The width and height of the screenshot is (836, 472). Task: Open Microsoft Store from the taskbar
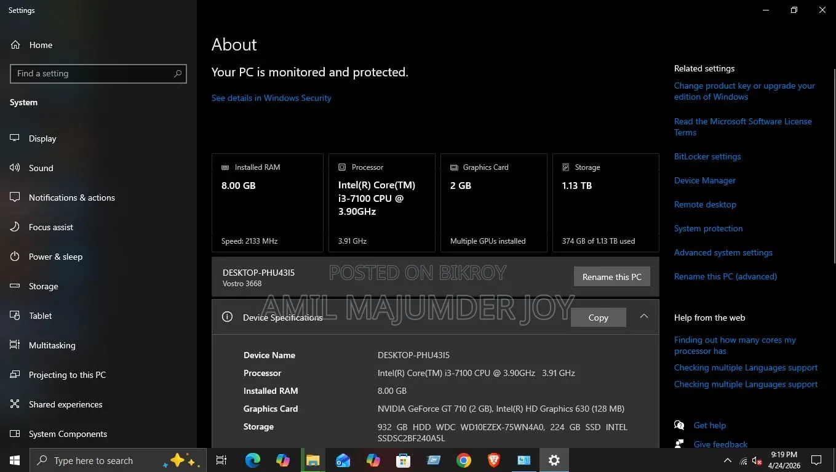click(x=404, y=460)
